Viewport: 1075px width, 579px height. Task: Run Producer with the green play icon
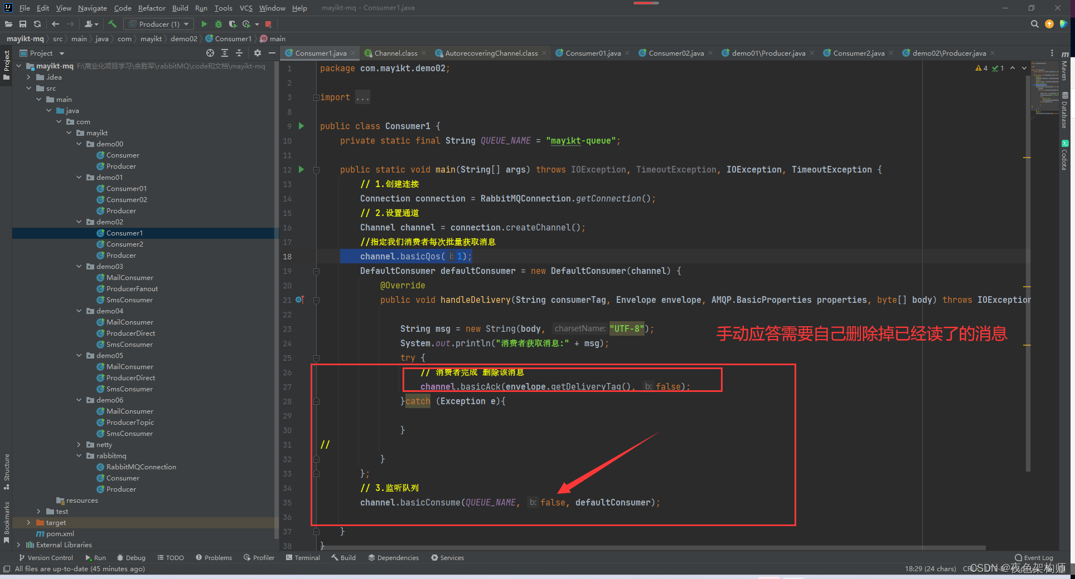click(x=204, y=24)
